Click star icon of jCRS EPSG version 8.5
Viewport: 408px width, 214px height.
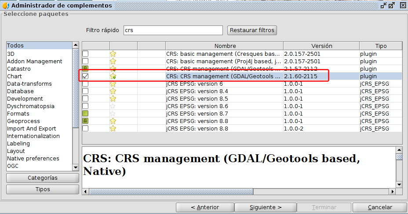tap(113, 99)
